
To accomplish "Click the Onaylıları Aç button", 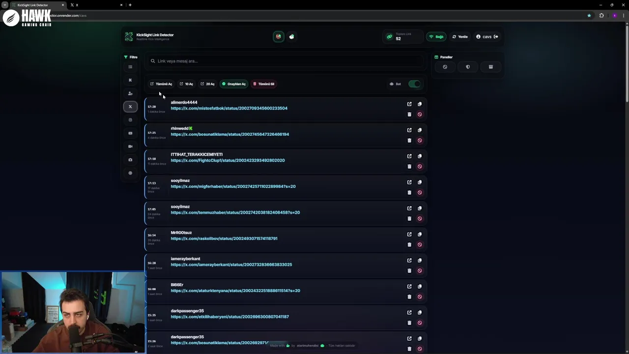I will (234, 84).
